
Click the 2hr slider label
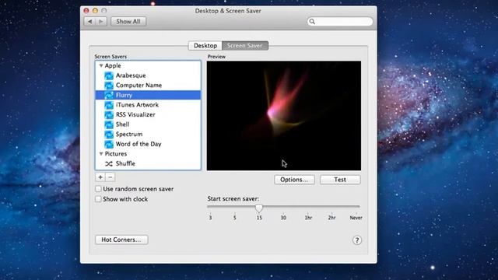coord(331,218)
